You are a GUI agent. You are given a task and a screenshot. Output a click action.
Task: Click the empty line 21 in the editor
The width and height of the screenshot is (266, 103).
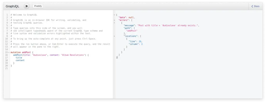pos(61,68)
